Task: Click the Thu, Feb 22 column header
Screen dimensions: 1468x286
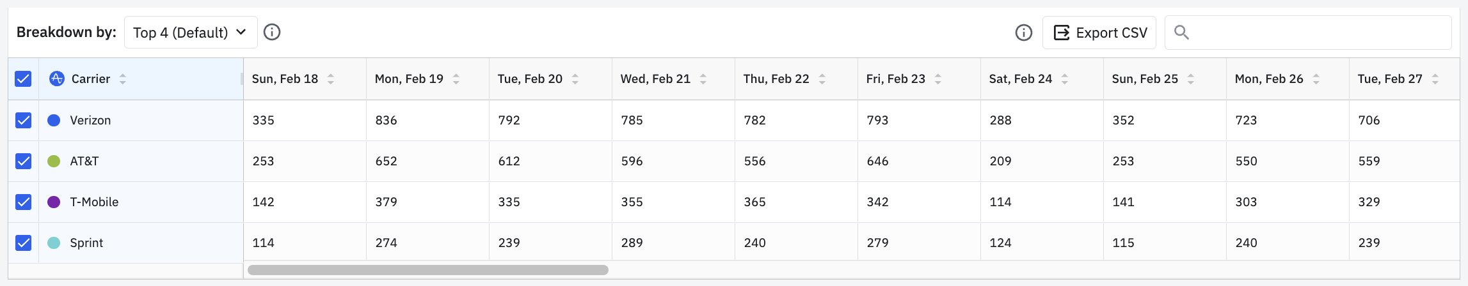Action: point(776,79)
